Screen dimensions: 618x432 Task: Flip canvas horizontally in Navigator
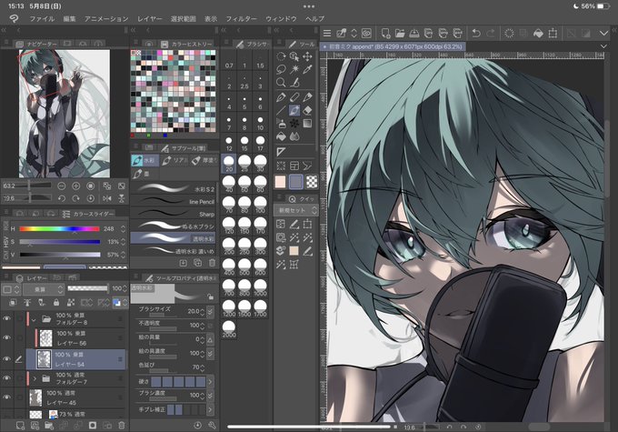[107, 198]
